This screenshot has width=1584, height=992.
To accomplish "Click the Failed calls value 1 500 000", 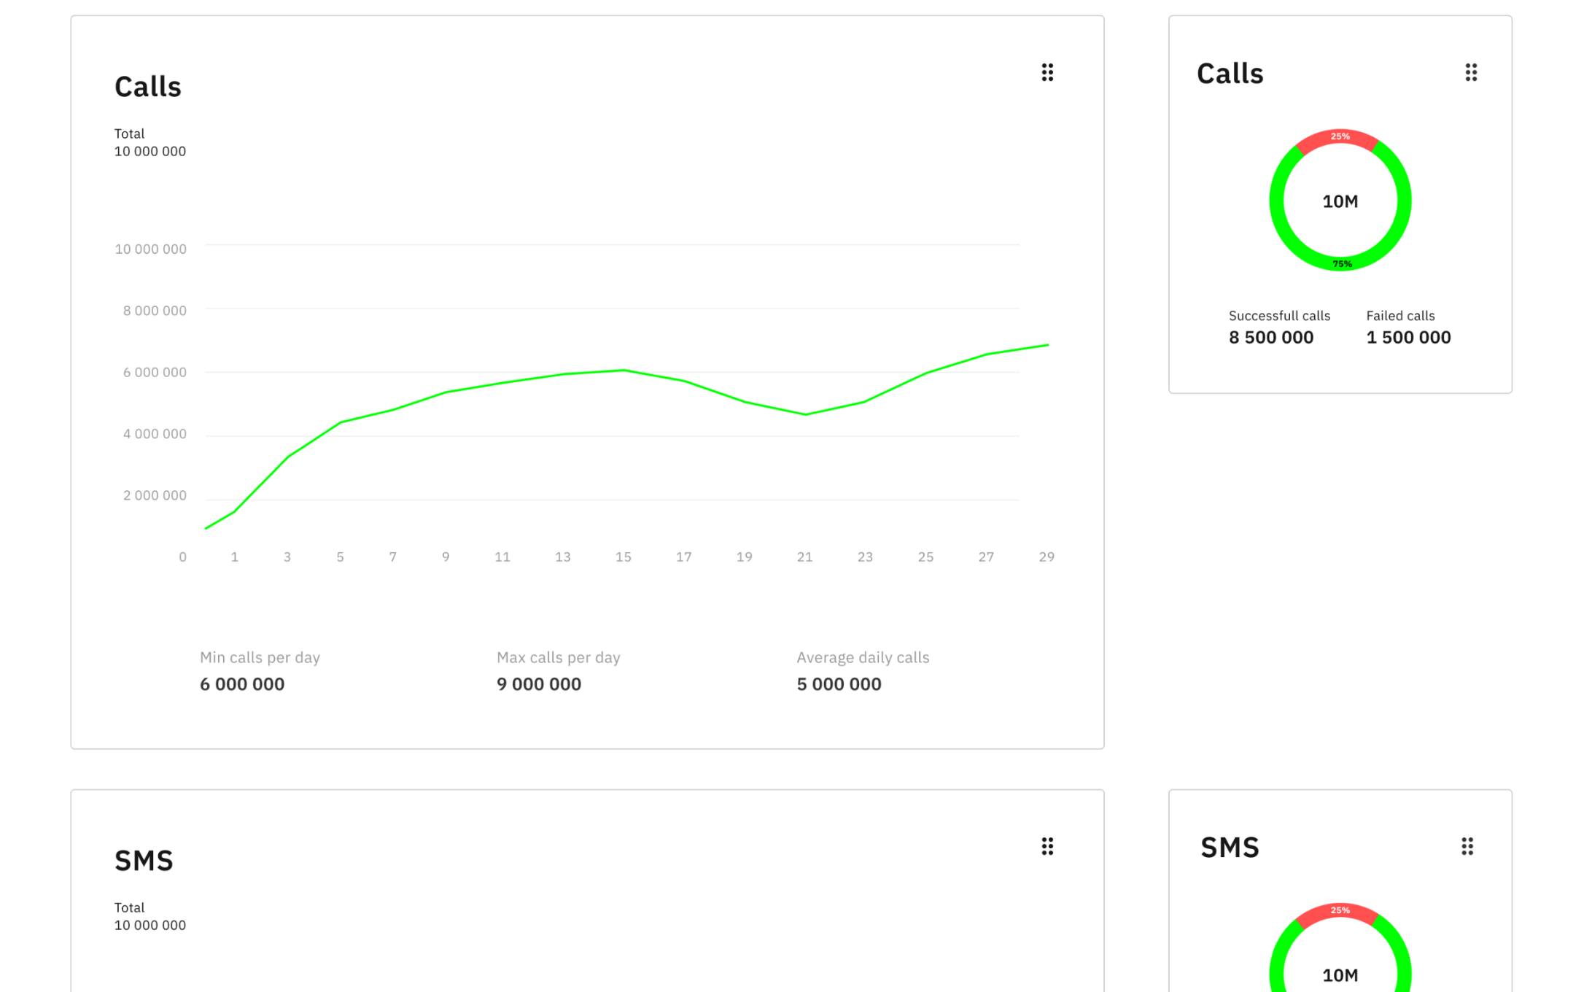I will click(x=1408, y=337).
